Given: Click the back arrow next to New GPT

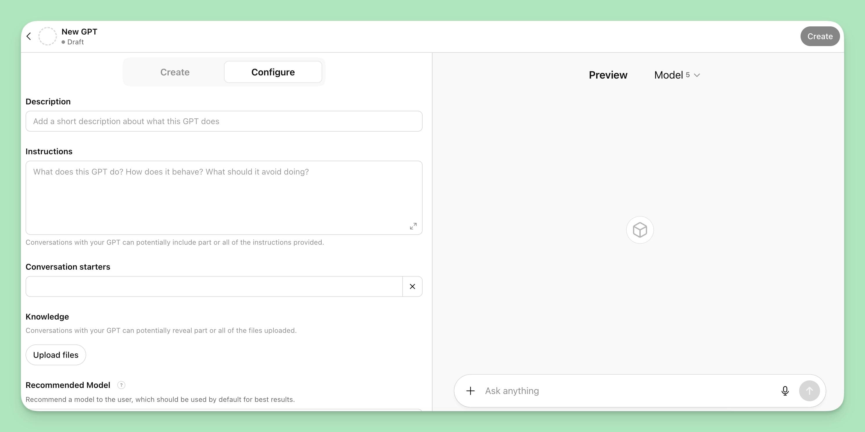Looking at the screenshot, I should click(x=28, y=36).
